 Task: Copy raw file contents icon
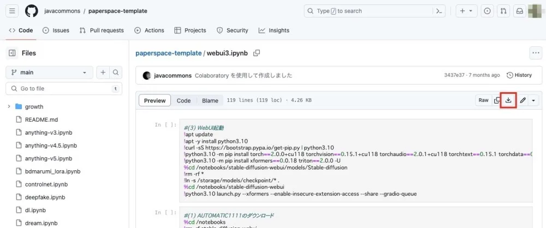[496, 100]
